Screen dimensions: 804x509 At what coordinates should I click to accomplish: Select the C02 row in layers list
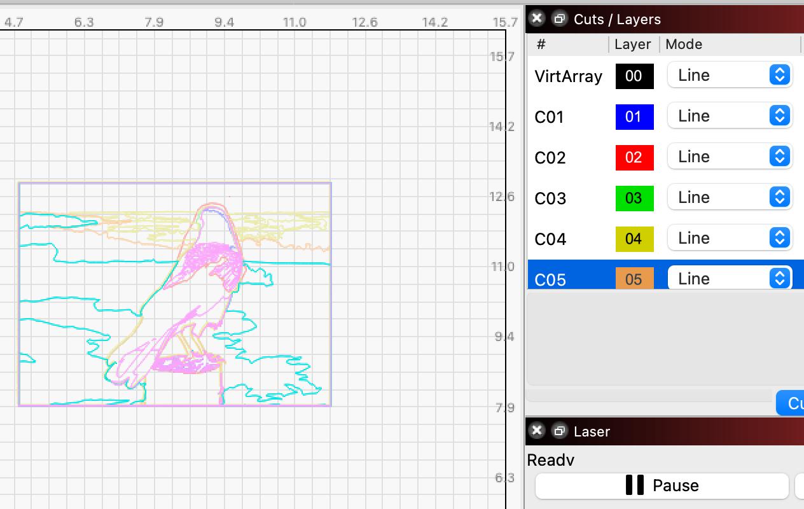point(550,158)
